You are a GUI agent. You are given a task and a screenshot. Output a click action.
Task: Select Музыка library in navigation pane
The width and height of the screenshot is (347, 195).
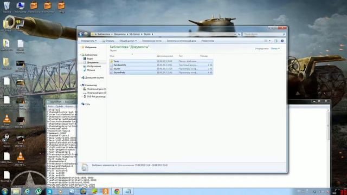(91, 70)
